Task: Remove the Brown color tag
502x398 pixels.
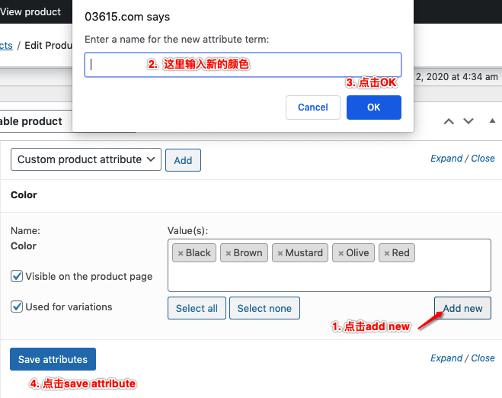Action: point(228,253)
